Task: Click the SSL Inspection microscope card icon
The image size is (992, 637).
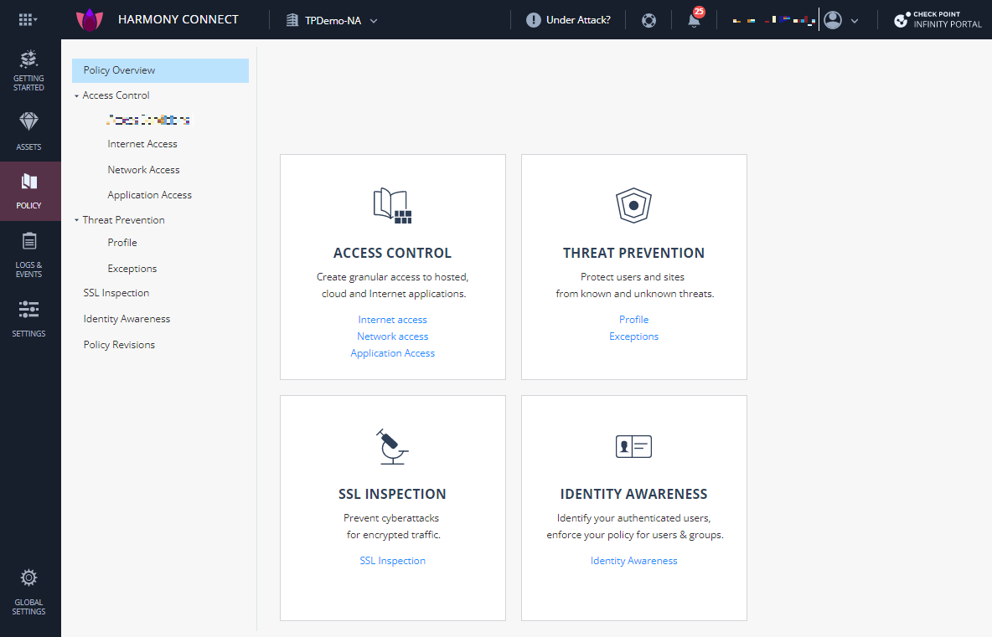Action: pos(392,447)
